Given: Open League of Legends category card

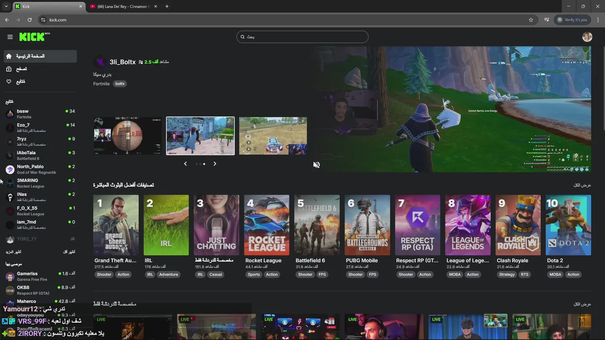Looking at the screenshot, I should coord(468,225).
